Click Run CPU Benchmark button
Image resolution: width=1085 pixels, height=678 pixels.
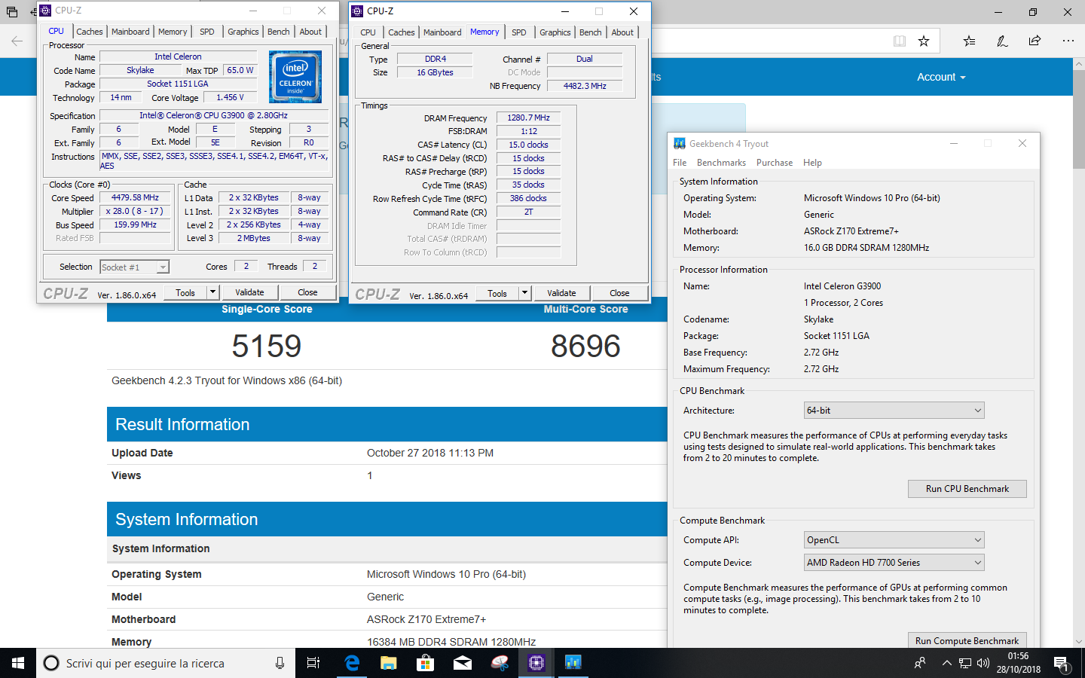pos(967,489)
